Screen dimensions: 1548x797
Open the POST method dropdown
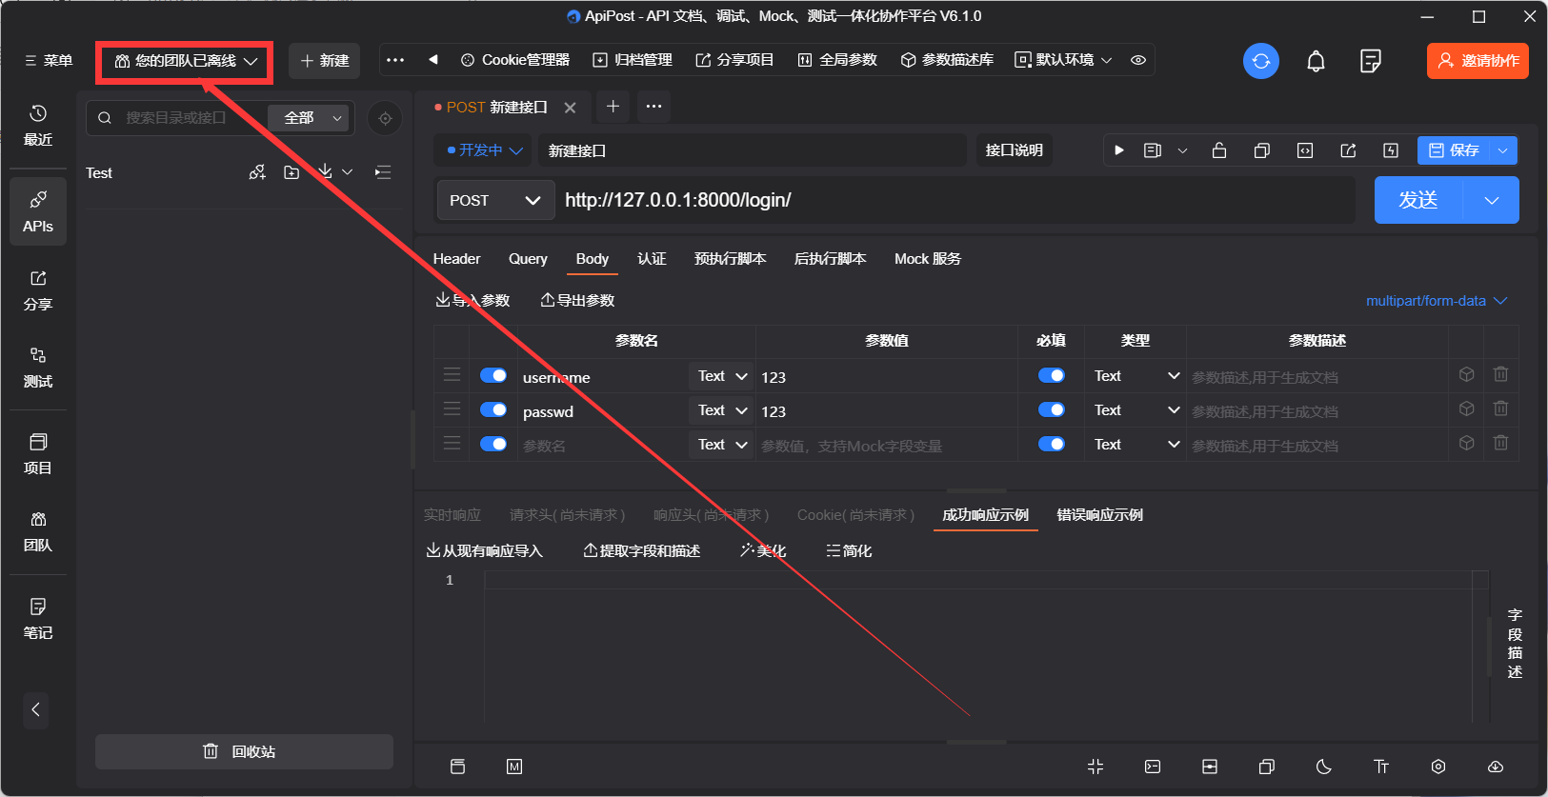(x=495, y=200)
